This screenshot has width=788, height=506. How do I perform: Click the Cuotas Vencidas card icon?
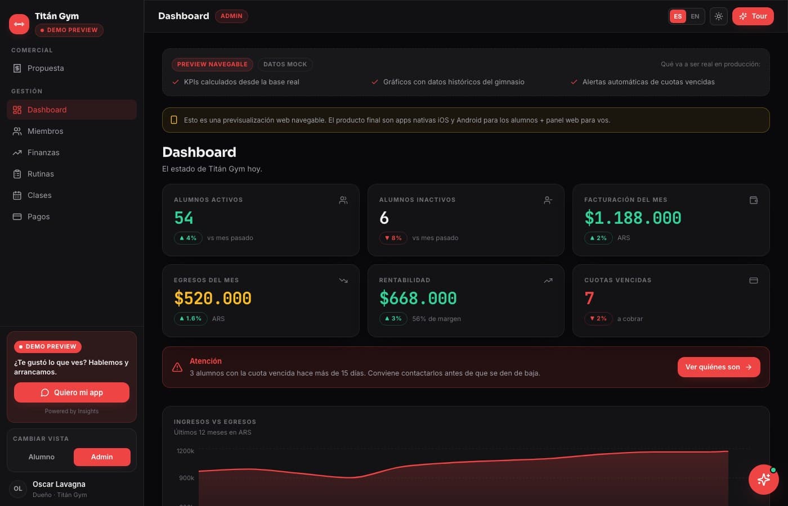[x=754, y=281]
